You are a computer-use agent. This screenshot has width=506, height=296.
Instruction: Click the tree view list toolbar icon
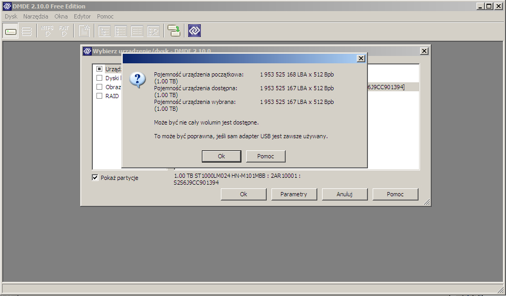point(104,31)
